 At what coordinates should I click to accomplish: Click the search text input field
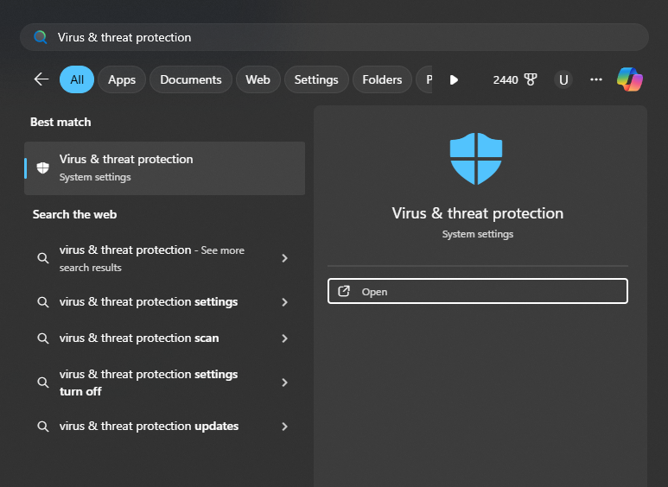[346, 37]
